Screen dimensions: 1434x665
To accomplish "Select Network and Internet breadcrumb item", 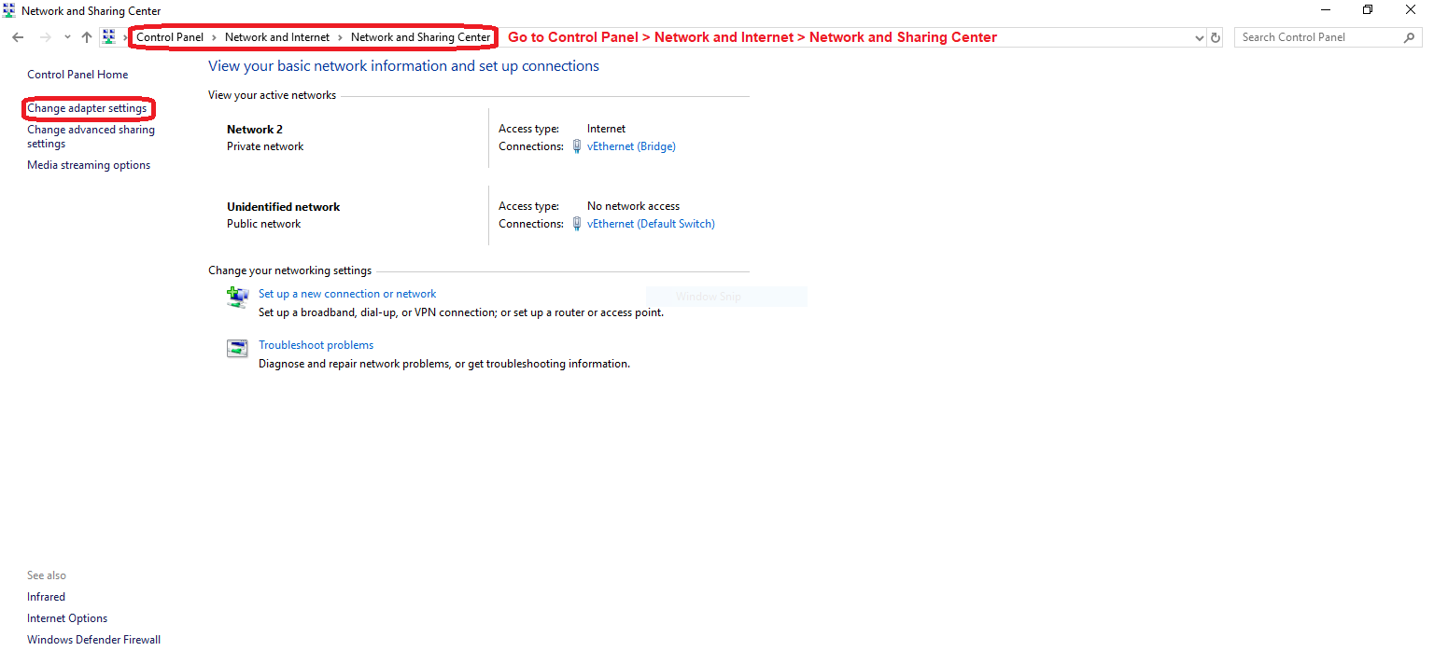I will pos(277,37).
